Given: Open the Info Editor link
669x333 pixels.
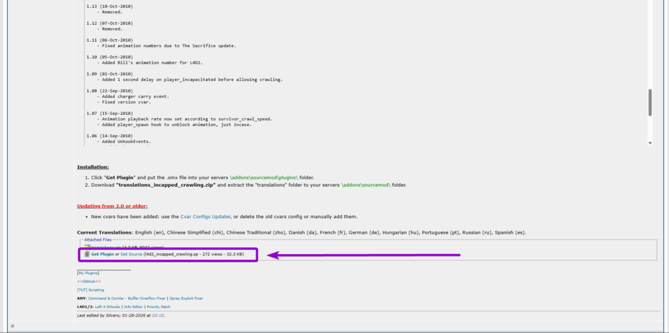Looking at the screenshot, I should coord(133,307).
